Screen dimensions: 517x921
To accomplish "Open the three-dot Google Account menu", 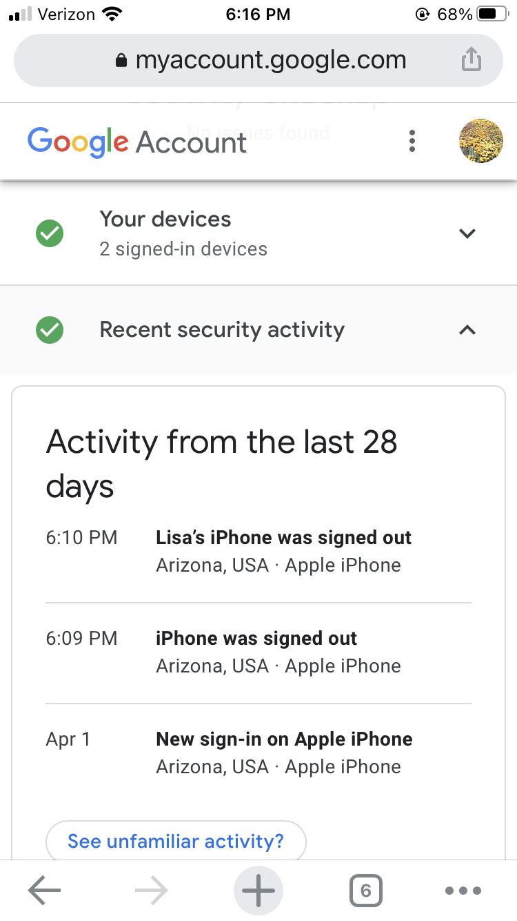I will (412, 141).
